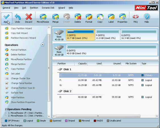Click left sidebar scroll down arrow
The width and height of the screenshot is (160, 128).
coord(49,116)
